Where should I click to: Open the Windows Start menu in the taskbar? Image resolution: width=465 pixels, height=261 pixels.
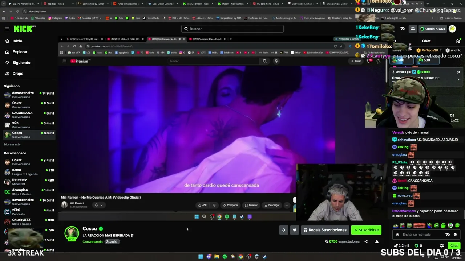(201, 257)
